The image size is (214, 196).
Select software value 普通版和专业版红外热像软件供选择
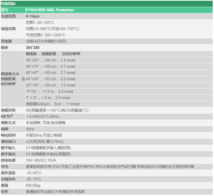(55, 191)
